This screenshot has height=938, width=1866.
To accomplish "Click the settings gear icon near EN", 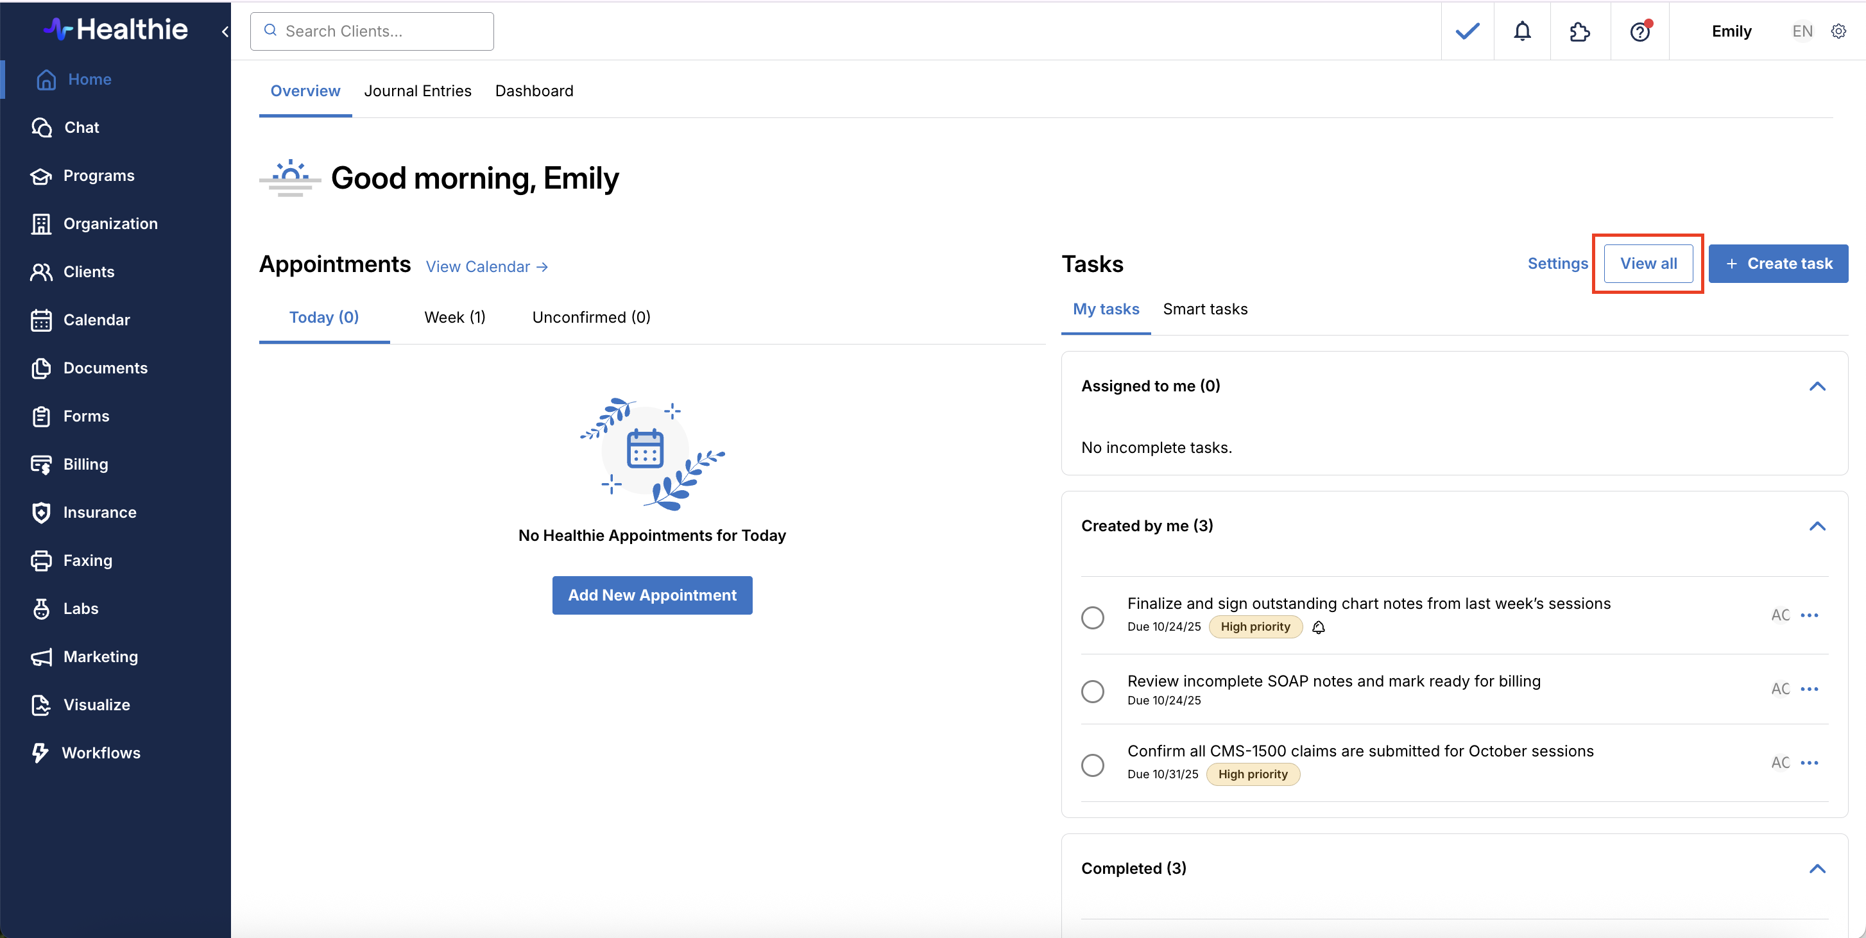I will [x=1838, y=31].
